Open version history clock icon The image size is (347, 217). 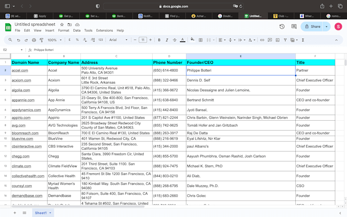point(282,26)
